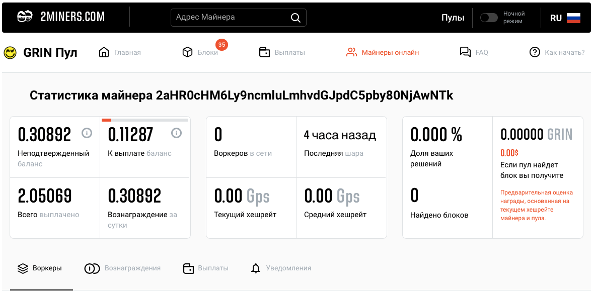Open the Блоки page with 35 badge
594x295 pixels.
201,52
